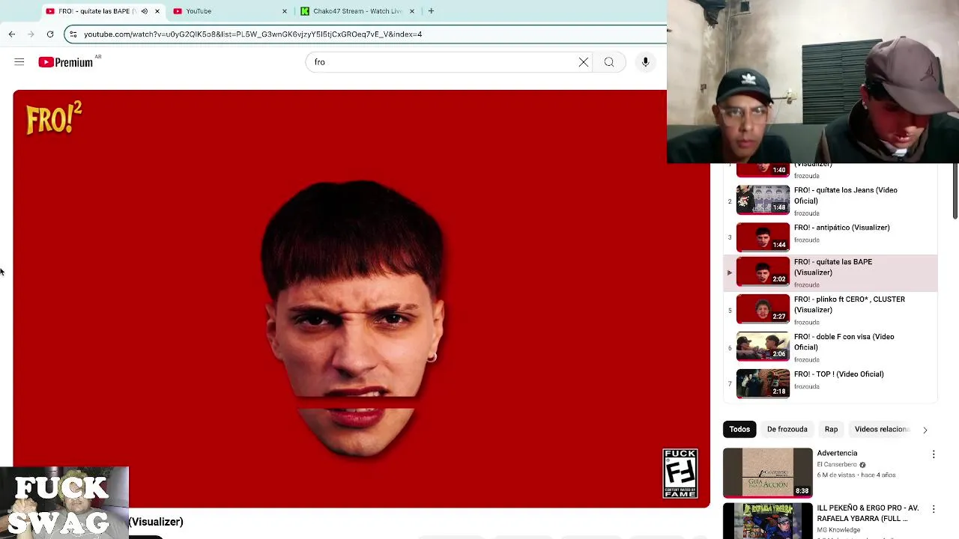Open title FRO! - antipático (Visualizer)
Screen dimensions: 959x539
click(x=842, y=228)
